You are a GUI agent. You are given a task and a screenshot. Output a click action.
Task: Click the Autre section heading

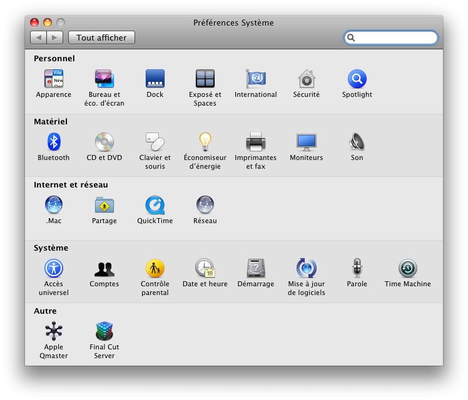tap(45, 311)
